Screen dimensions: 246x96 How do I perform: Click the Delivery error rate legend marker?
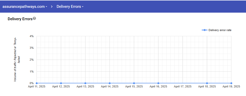coord(205,30)
